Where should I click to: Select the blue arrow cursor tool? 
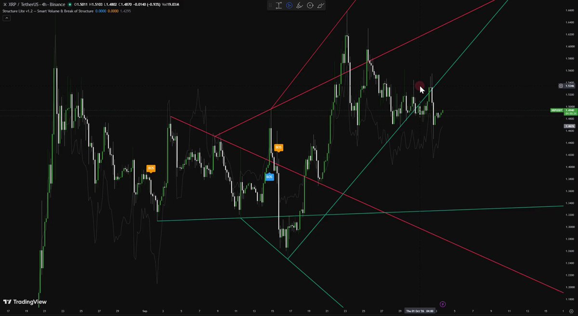289,5
